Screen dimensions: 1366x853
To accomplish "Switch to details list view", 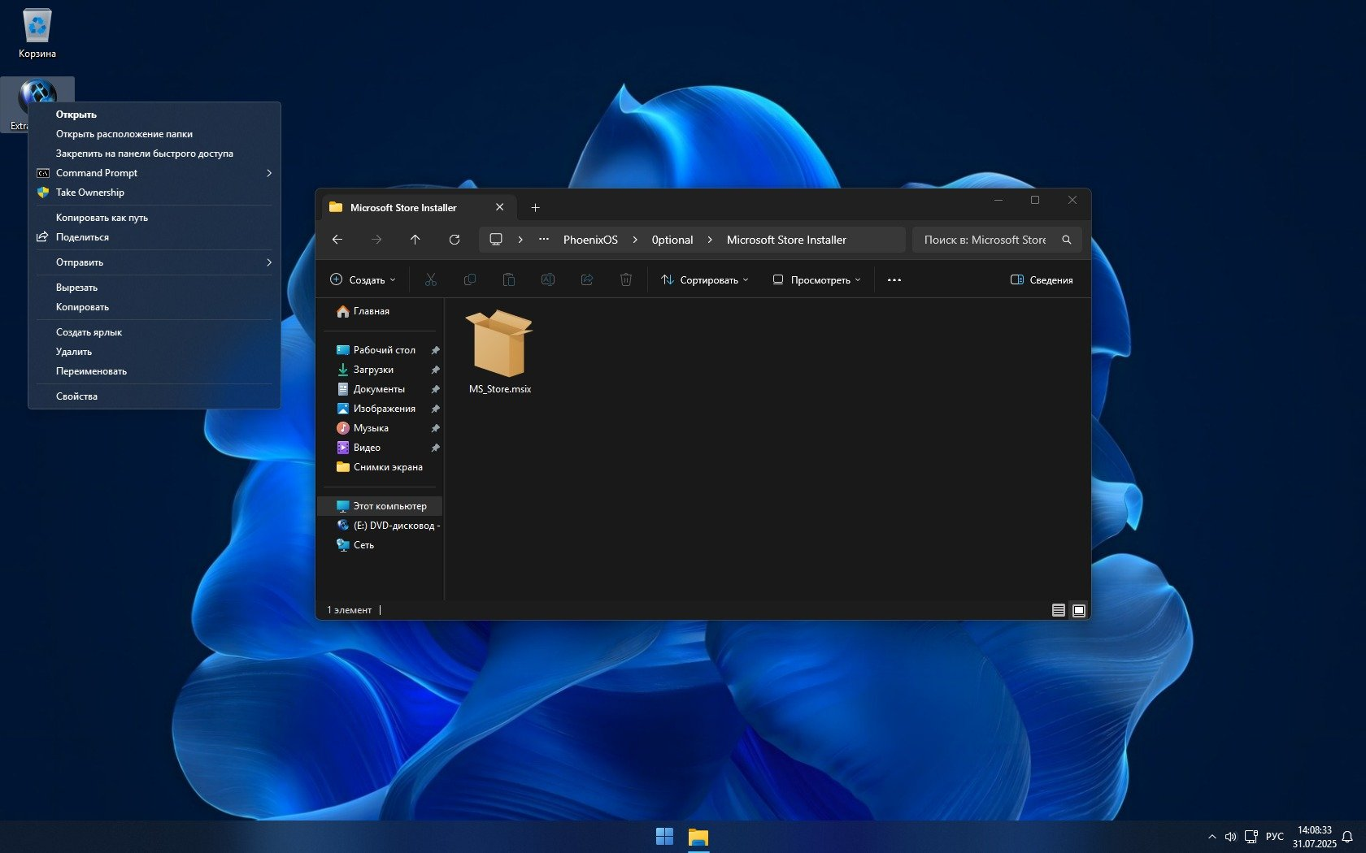I will click(x=1058, y=610).
